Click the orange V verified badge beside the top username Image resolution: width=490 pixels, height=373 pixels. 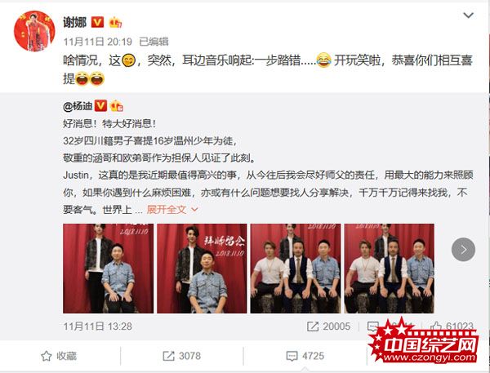pos(97,22)
